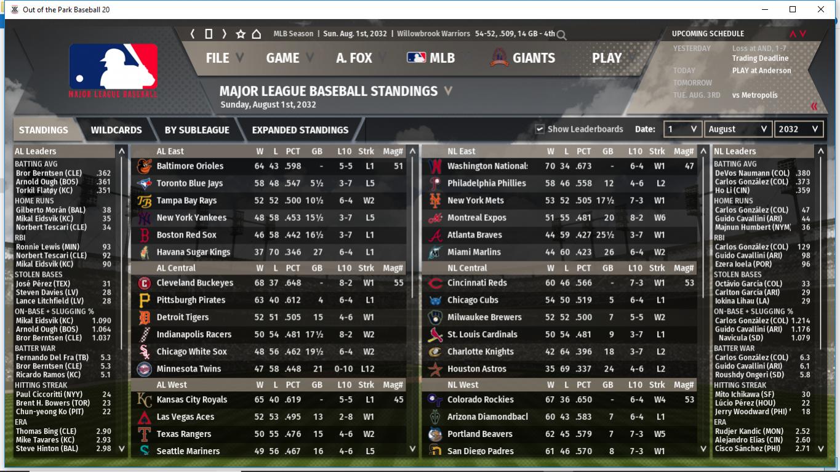Click PLAY at Anderson in today's schedule

(762, 71)
